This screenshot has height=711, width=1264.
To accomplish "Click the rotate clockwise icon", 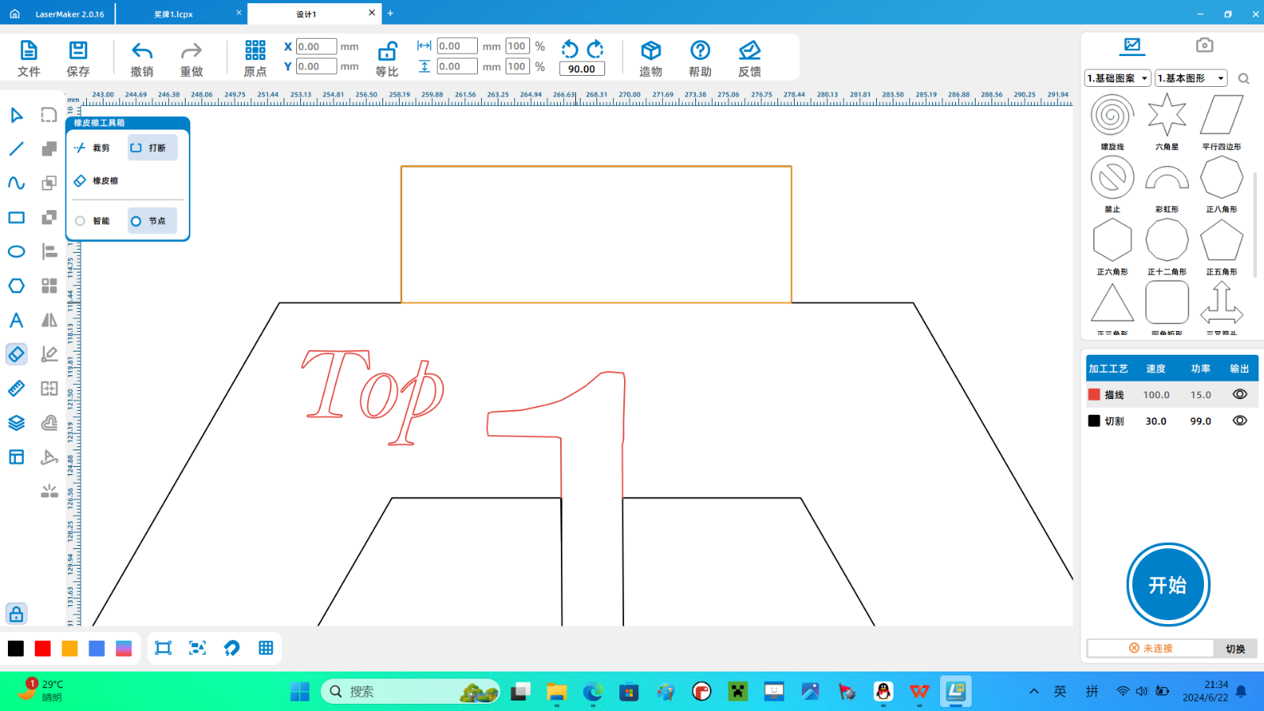I will click(x=596, y=49).
